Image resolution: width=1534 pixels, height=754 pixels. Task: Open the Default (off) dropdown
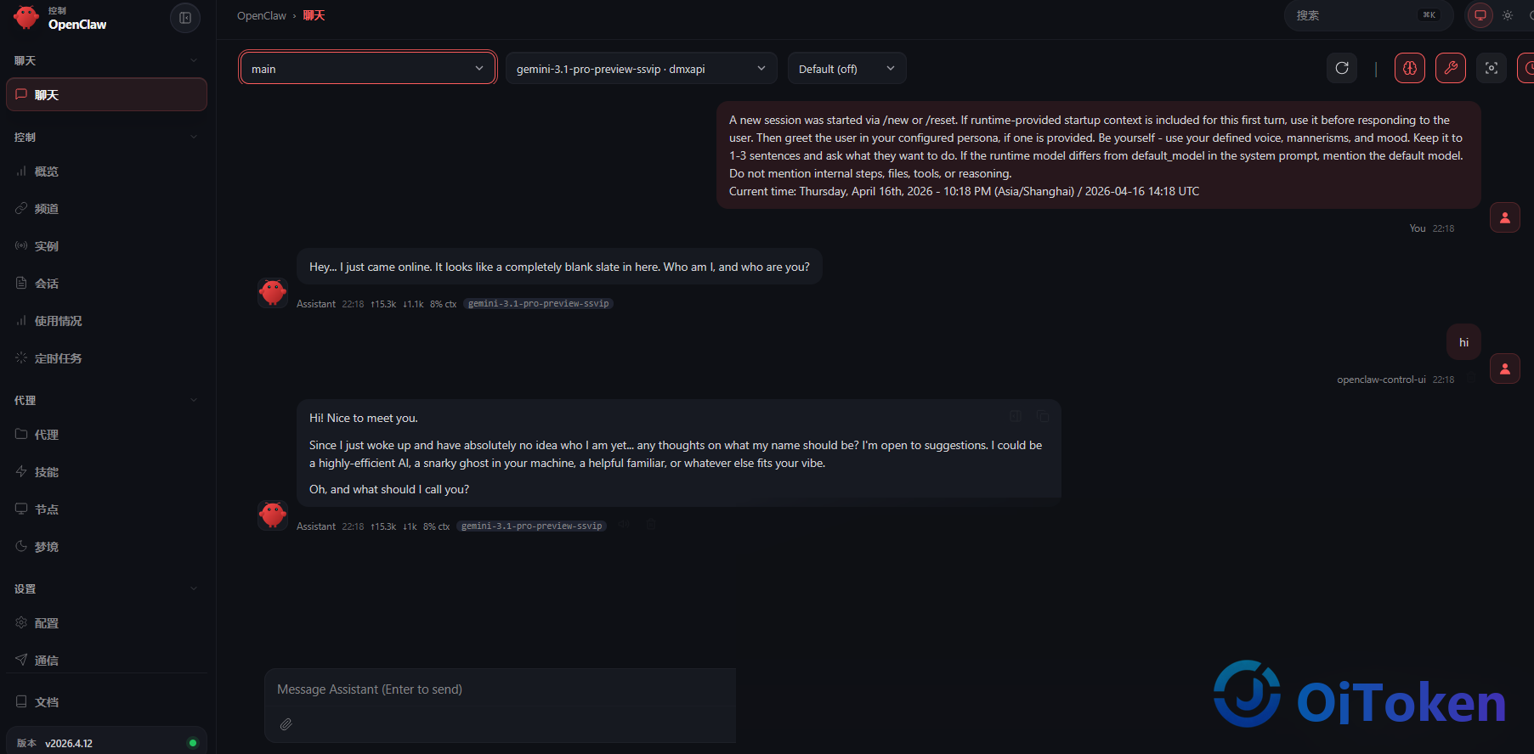(x=847, y=69)
